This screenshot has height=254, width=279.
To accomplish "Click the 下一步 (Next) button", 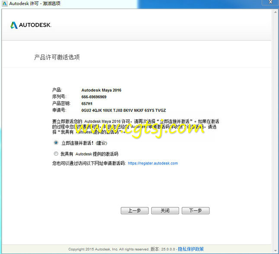I will (196, 211).
